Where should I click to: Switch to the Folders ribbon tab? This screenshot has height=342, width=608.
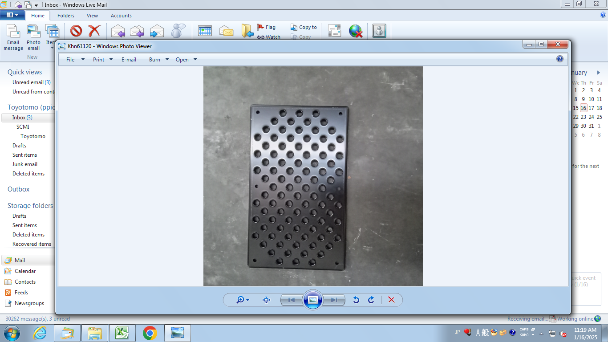pyautogui.click(x=66, y=16)
